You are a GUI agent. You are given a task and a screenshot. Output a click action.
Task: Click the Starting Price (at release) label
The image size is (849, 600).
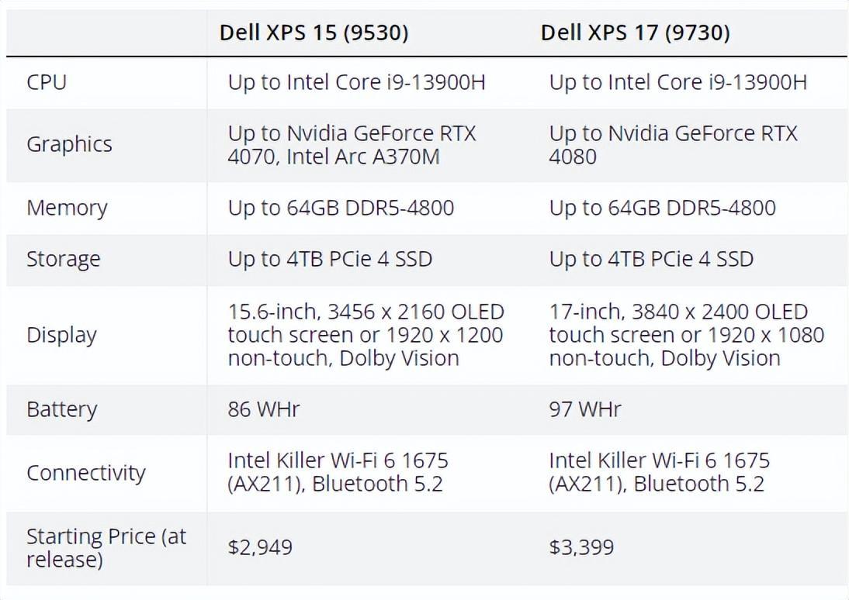pos(106,547)
